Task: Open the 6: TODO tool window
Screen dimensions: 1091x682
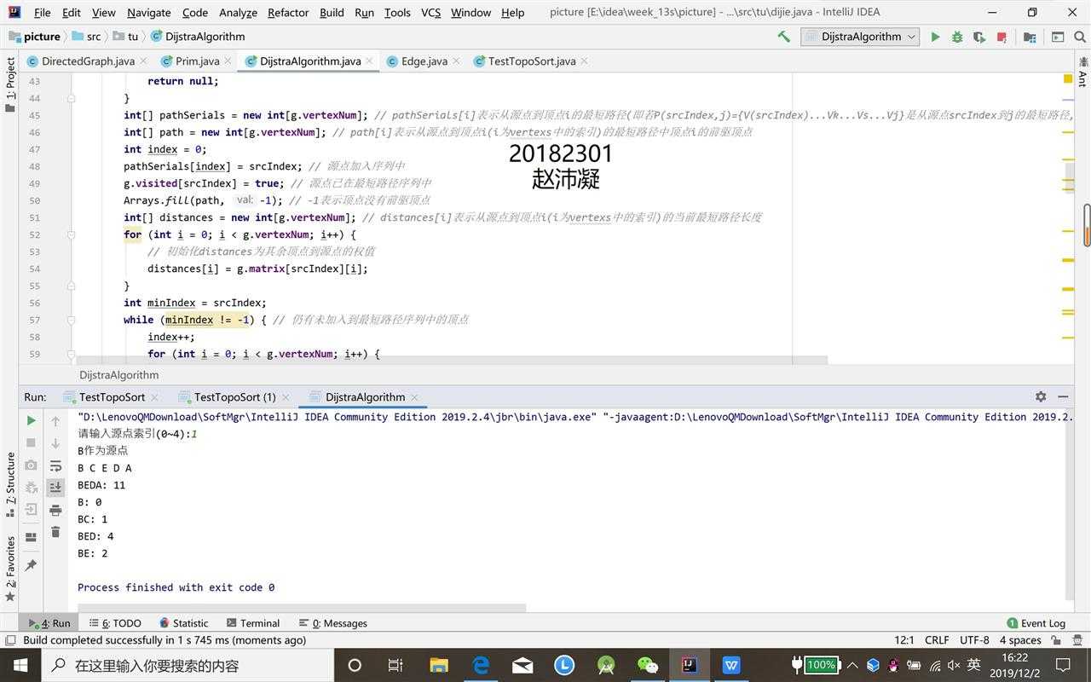Action: click(116, 623)
